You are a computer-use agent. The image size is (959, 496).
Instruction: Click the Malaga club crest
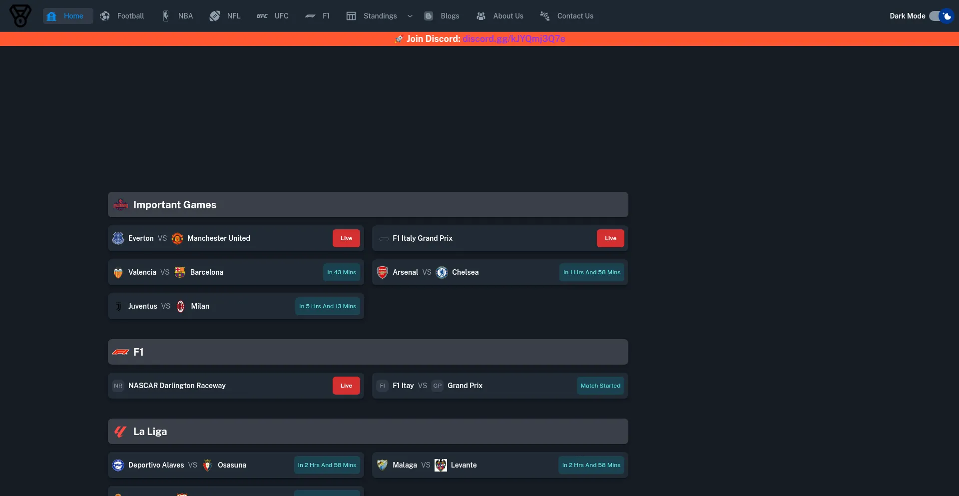pos(383,465)
